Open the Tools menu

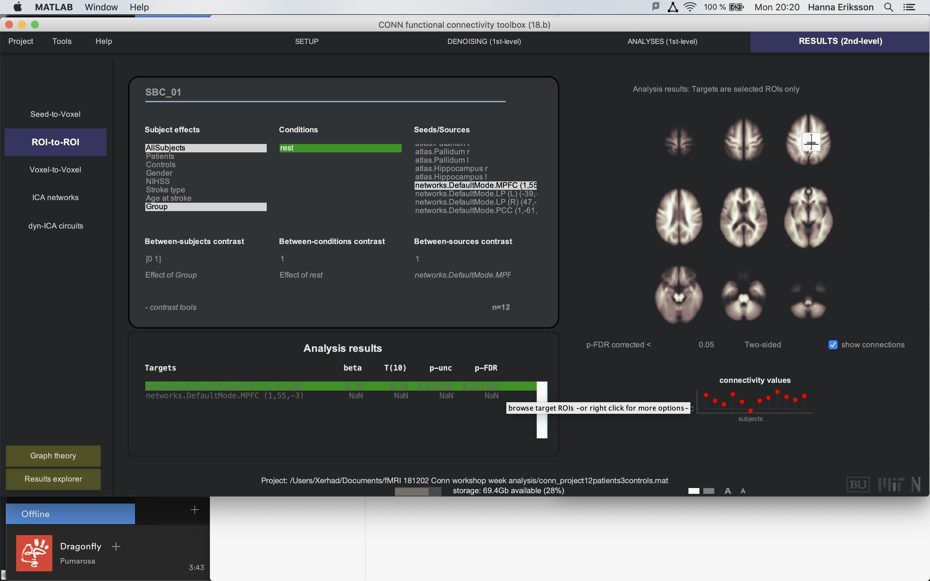(x=62, y=42)
